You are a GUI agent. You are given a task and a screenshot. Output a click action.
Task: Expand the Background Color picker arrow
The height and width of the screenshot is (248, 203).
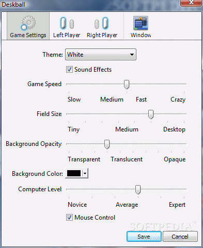pyautogui.click(x=85, y=173)
